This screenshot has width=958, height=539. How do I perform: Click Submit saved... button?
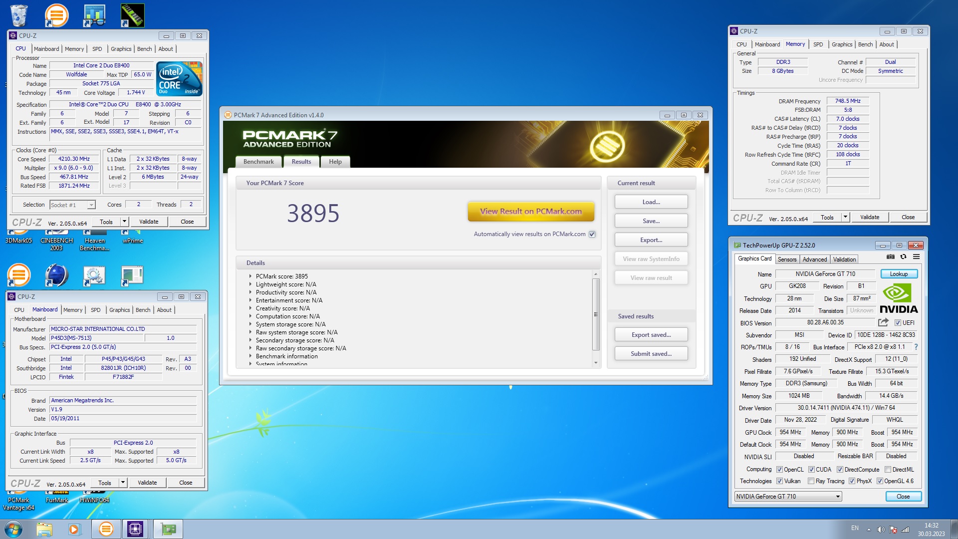[x=651, y=354]
